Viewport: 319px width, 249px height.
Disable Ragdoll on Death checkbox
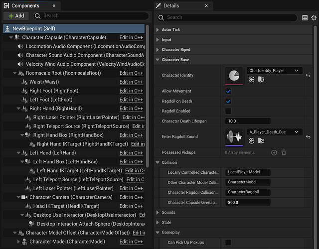[228, 101]
